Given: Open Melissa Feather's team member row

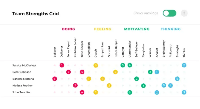Looking at the screenshot, I should pos(23,85).
